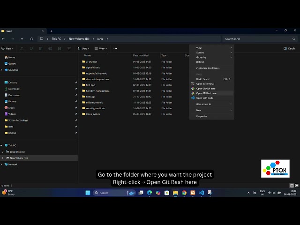Collapse the This PC tree node
The width and height of the screenshot is (300, 225).
click(x=1, y=145)
